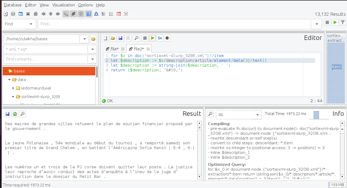Open the Database menu
The height and width of the screenshot is (188, 347).
point(13,5)
